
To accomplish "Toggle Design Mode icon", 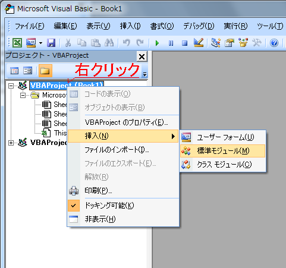I will 199,43.
